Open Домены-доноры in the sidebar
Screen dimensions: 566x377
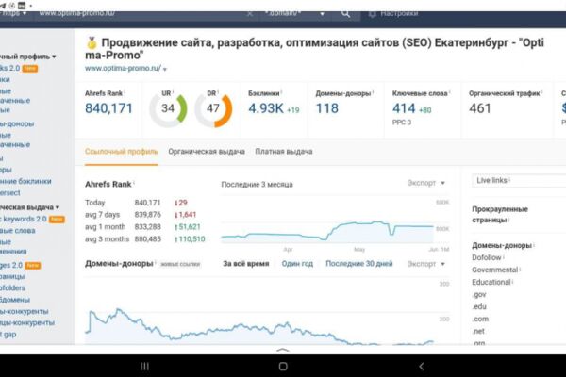pos(17,123)
